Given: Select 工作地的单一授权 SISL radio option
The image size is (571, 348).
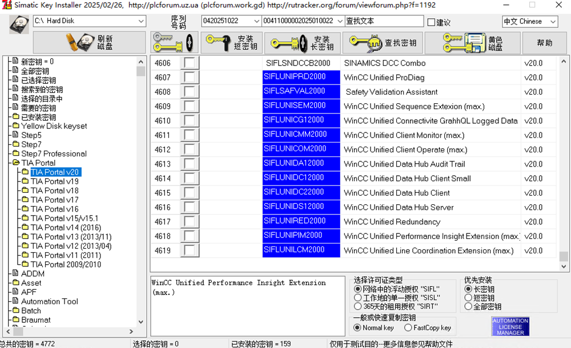Looking at the screenshot, I should [x=358, y=297].
